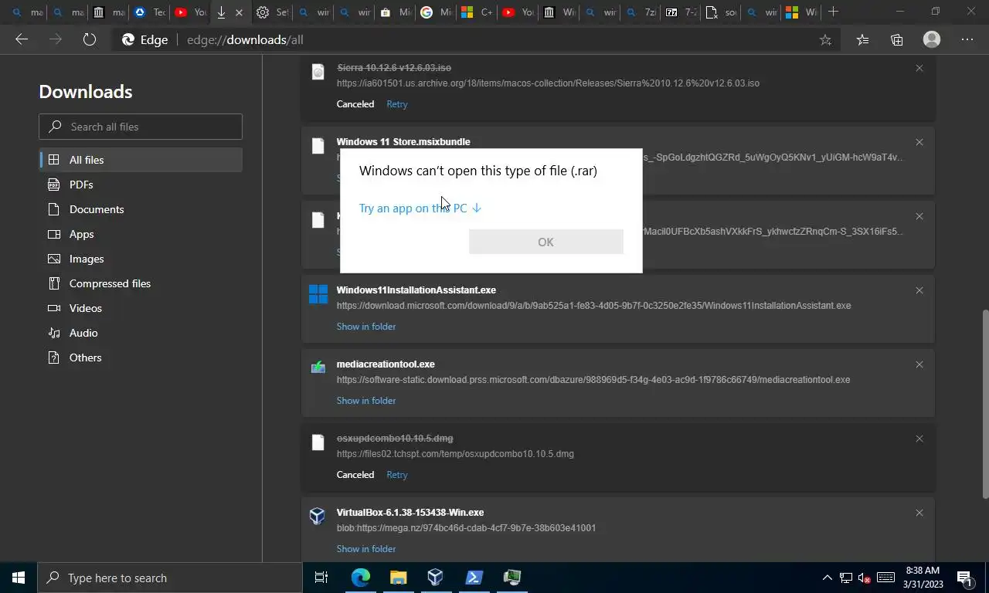Click the Type here to search taskbar box
The height and width of the screenshot is (593, 989).
[170, 578]
